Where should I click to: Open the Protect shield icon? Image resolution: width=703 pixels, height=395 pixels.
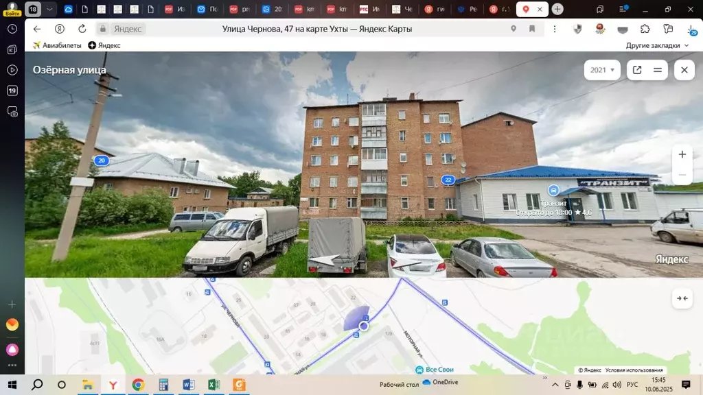pyautogui.click(x=577, y=29)
